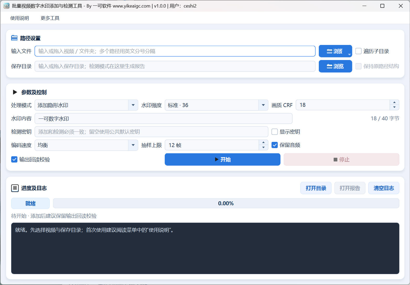
Task: Open the 编码速度 dropdown
Action: (x=86, y=145)
